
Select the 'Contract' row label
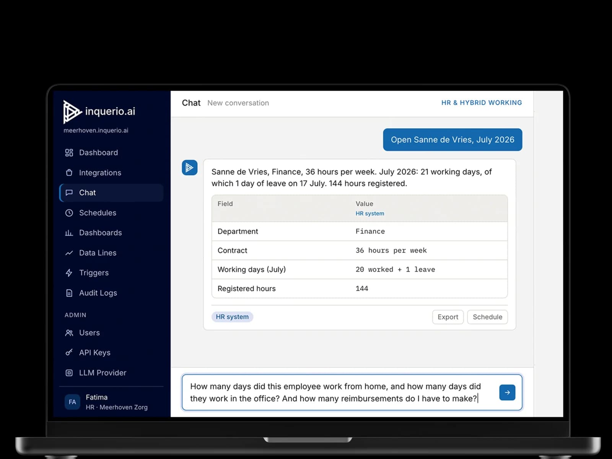(x=232, y=251)
